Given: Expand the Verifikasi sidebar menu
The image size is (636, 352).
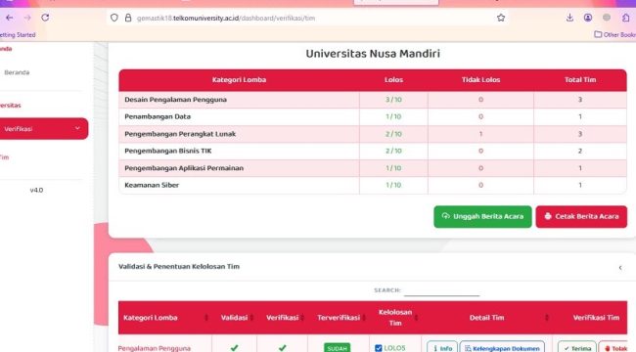Looking at the screenshot, I should pos(43,128).
